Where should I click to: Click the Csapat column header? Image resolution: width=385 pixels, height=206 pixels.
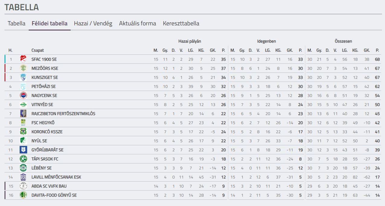38,50
